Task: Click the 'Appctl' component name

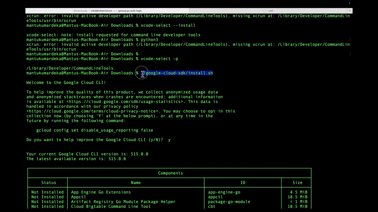Action: click(x=79, y=197)
